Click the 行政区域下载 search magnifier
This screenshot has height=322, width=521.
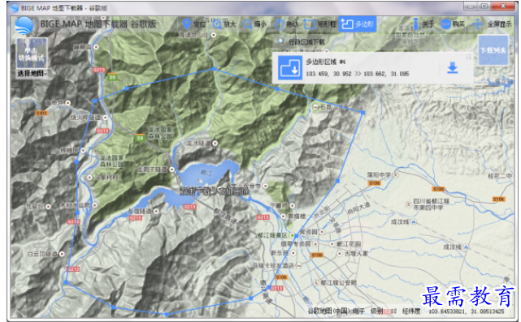click(281, 41)
